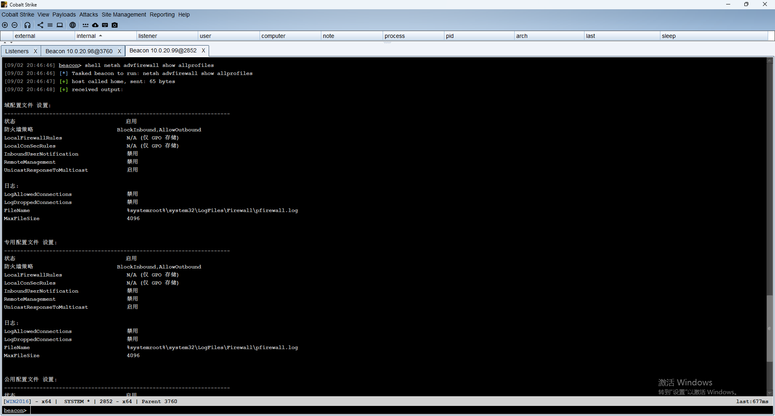Sort sessions by last column
The height and width of the screenshot is (416, 775).
click(622, 36)
